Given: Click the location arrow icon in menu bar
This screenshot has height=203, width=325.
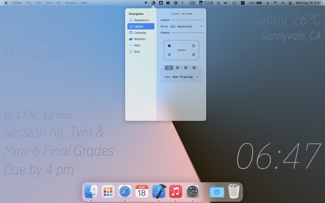Looking at the screenshot, I should (146, 3).
